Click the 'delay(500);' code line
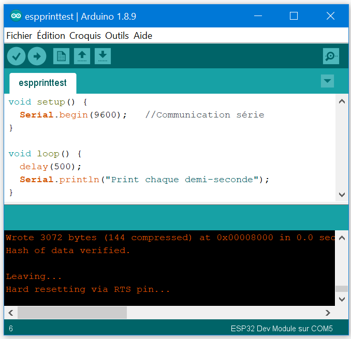 (50, 167)
